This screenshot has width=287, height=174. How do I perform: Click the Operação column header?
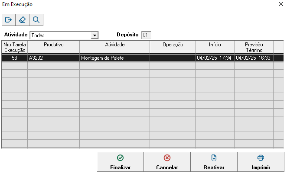coord(173,45)
